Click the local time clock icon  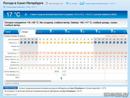click(x=47, y=3)
